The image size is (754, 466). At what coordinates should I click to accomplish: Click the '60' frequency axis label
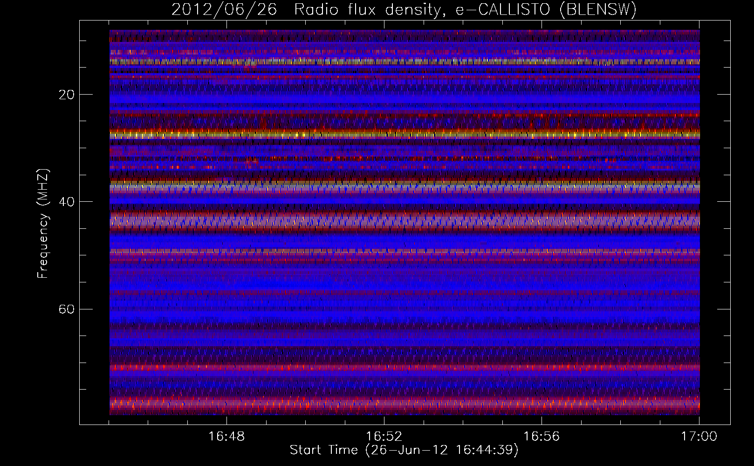(67, 309)
